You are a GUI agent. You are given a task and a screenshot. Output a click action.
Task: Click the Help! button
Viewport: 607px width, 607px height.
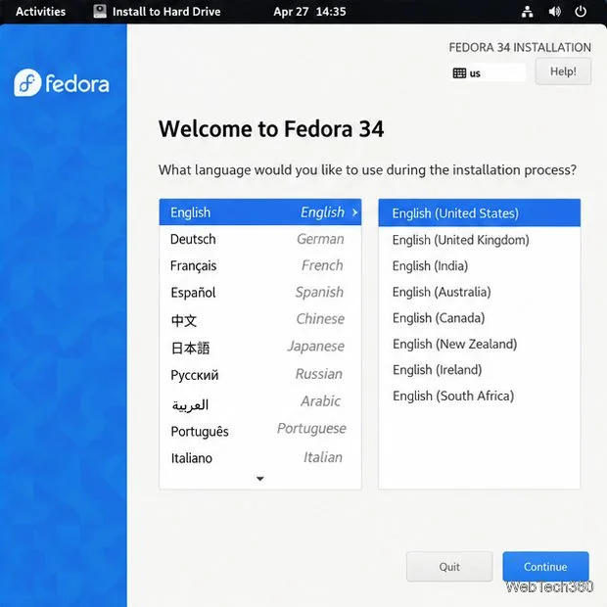tap(563, 71)
